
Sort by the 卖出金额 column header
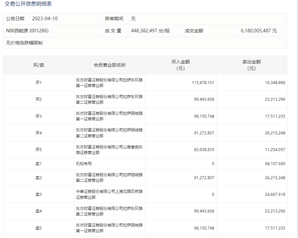[251, 65]
